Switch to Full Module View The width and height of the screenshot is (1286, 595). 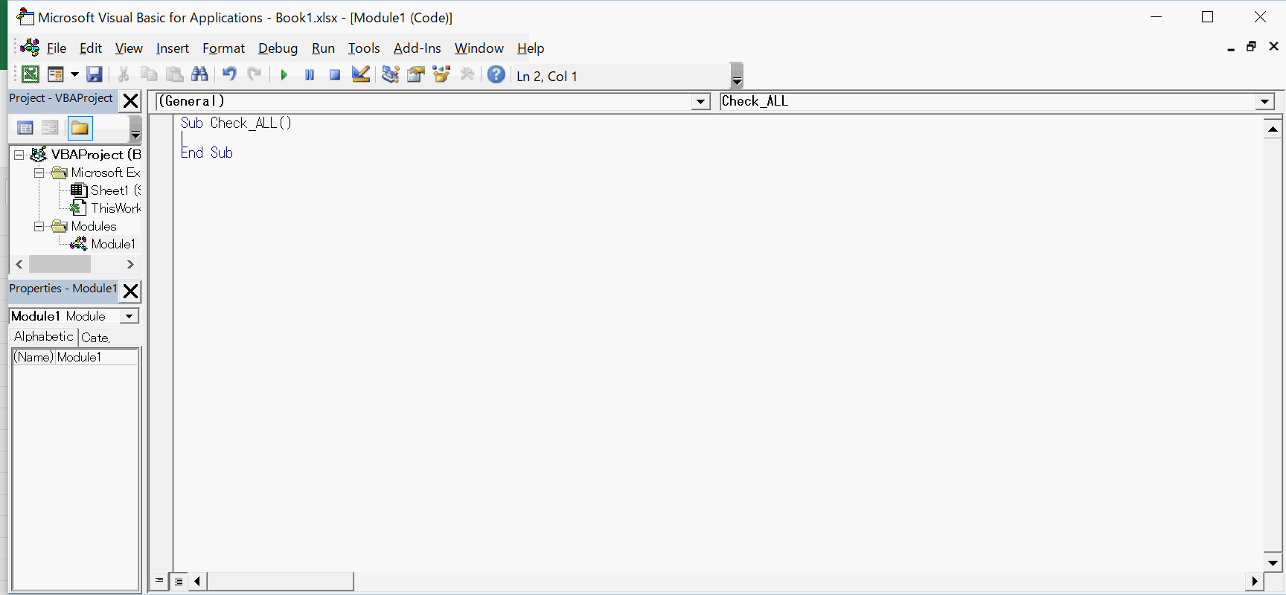click(x=179, y=581)
